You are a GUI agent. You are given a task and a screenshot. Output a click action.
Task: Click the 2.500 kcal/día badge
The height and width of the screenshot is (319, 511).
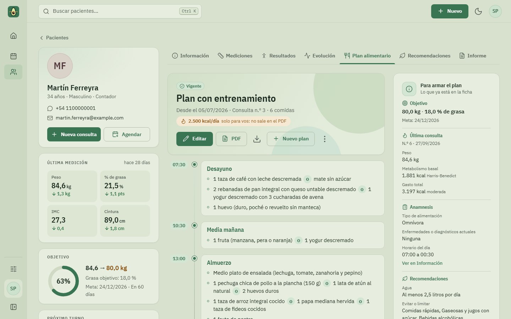(233, 121)
